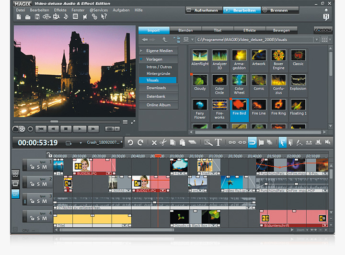Click the Brennen button
345x255 pixels.
pyautogui.click(x=280, y=11)
